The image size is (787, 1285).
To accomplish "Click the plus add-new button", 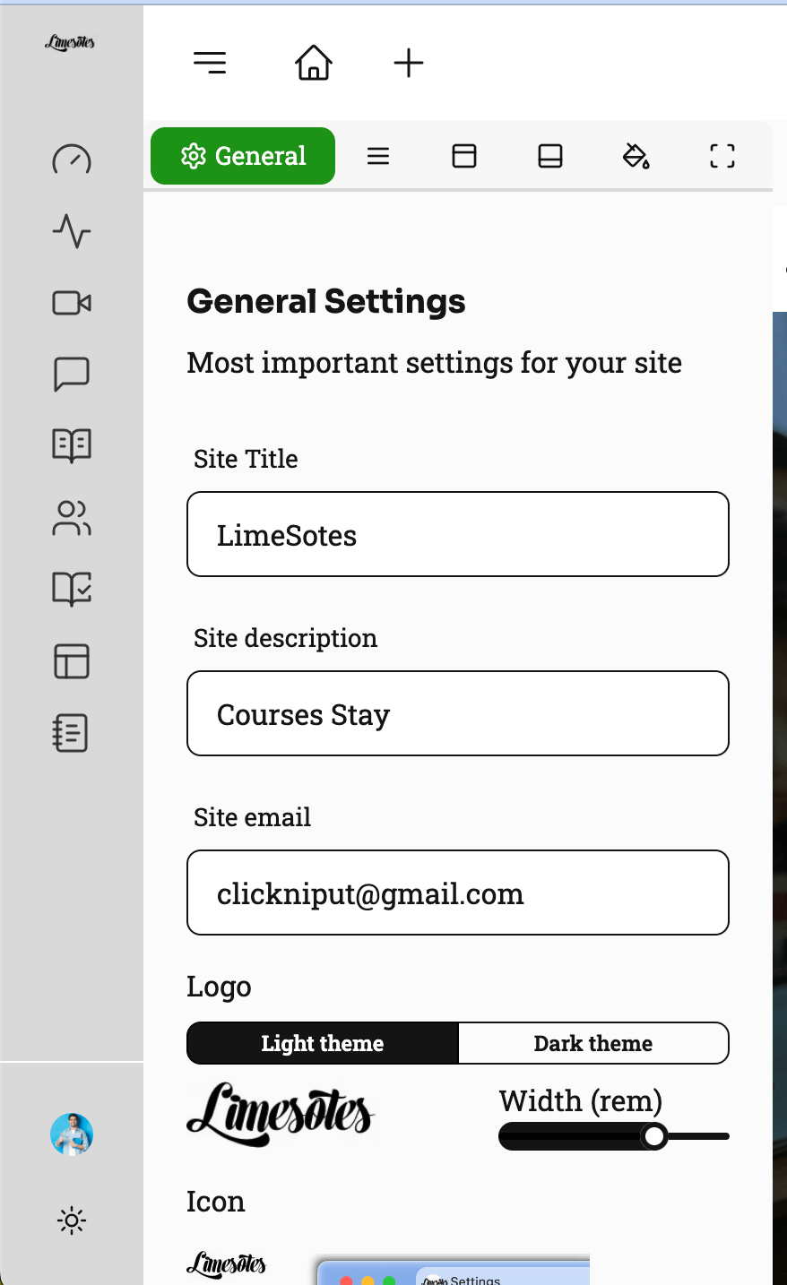I will [409, 63].
